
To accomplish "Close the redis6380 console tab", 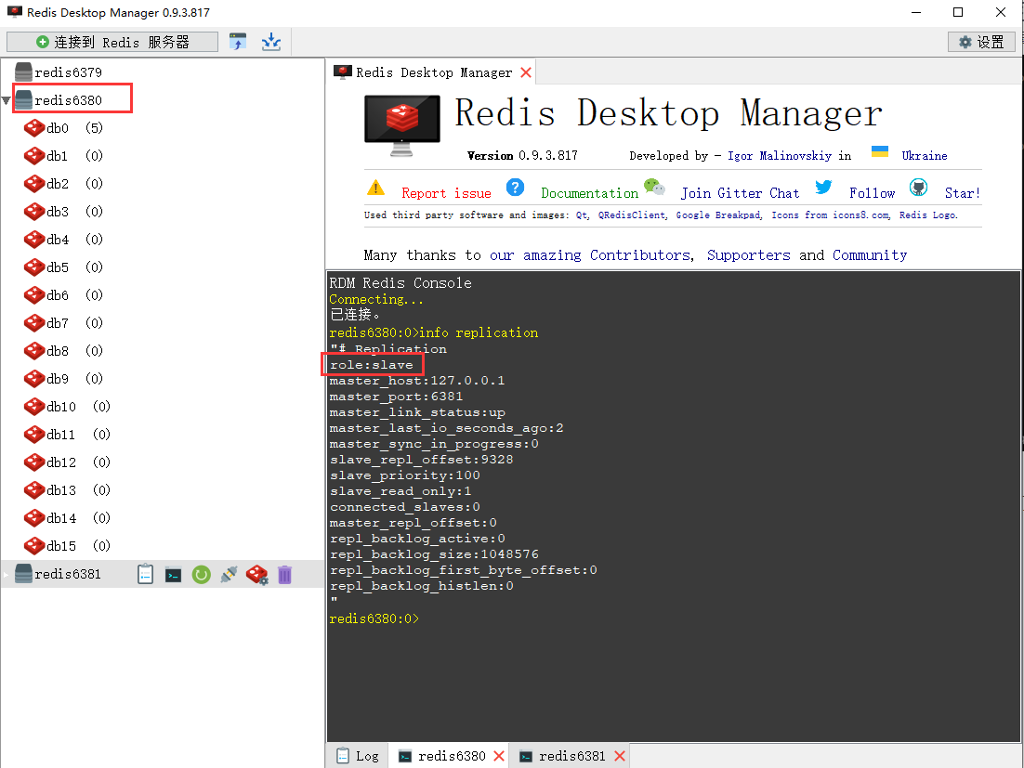I will click(499, 756).
